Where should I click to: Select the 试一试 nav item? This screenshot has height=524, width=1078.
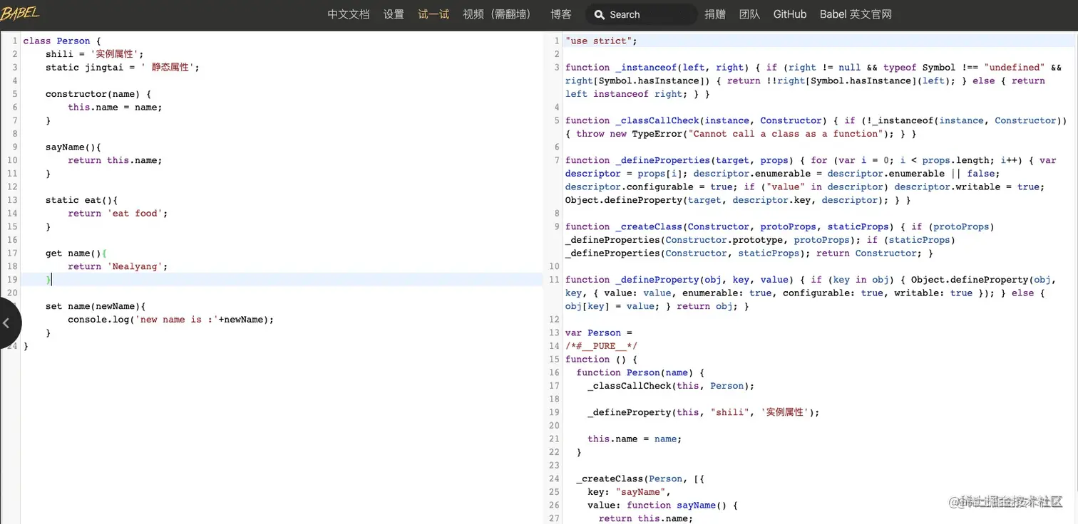click(x=433, y=14)
